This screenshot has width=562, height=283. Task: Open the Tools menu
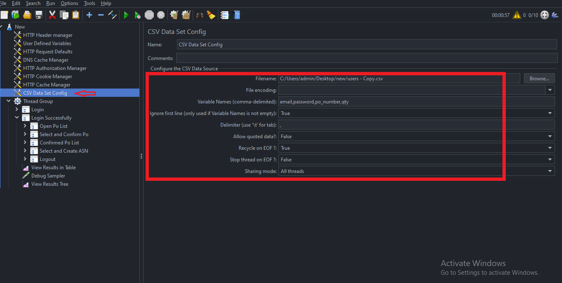pos(89,3)
